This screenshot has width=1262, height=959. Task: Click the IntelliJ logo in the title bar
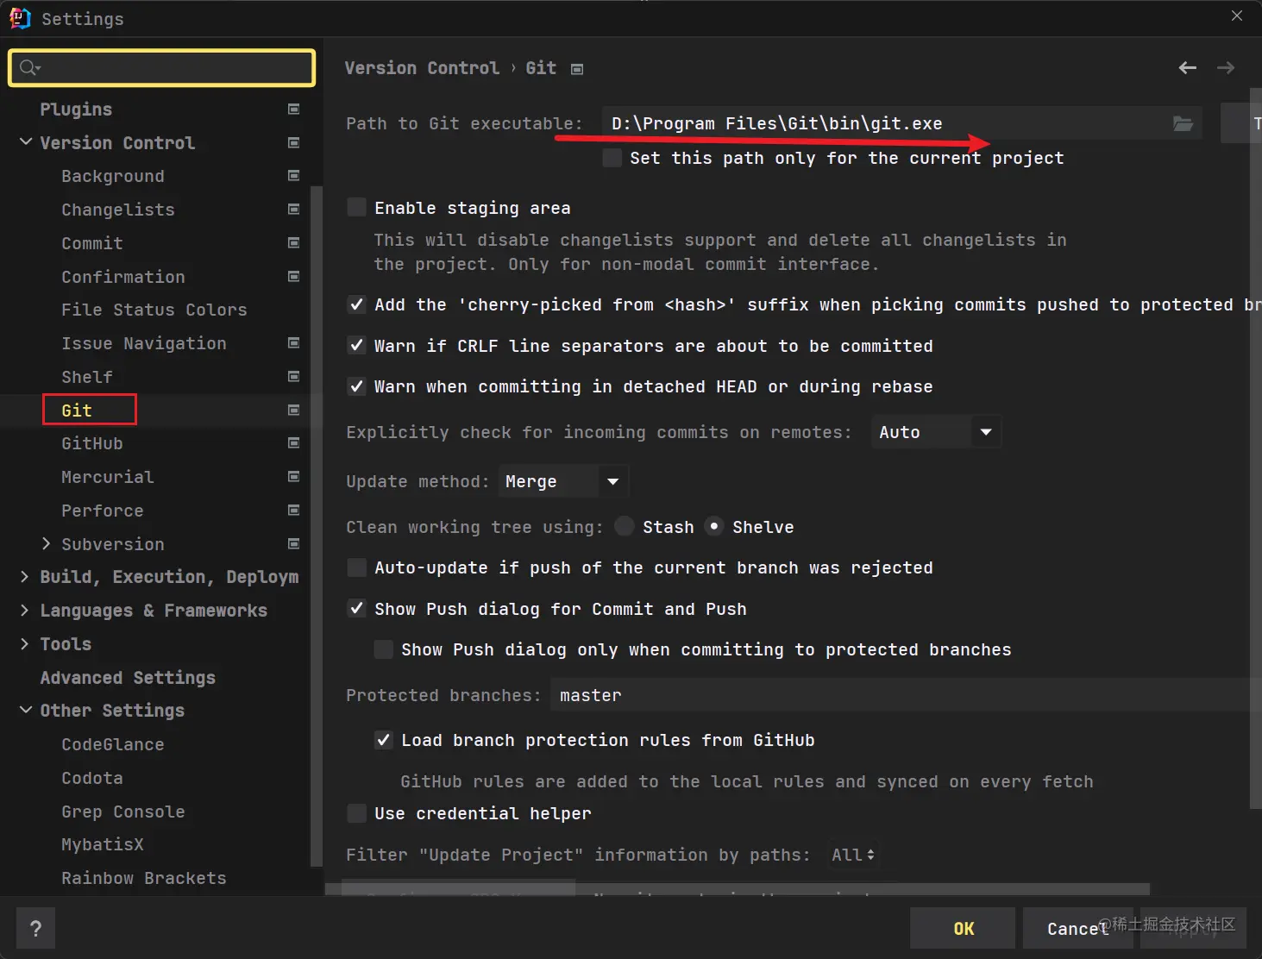(21, 18)
